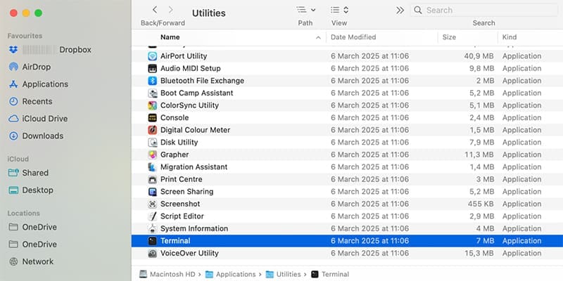The height and width of the screenshot is (281, 563).
Task: Click the Network globe icon
Action: pyautogui.click(x=13, y=261)
